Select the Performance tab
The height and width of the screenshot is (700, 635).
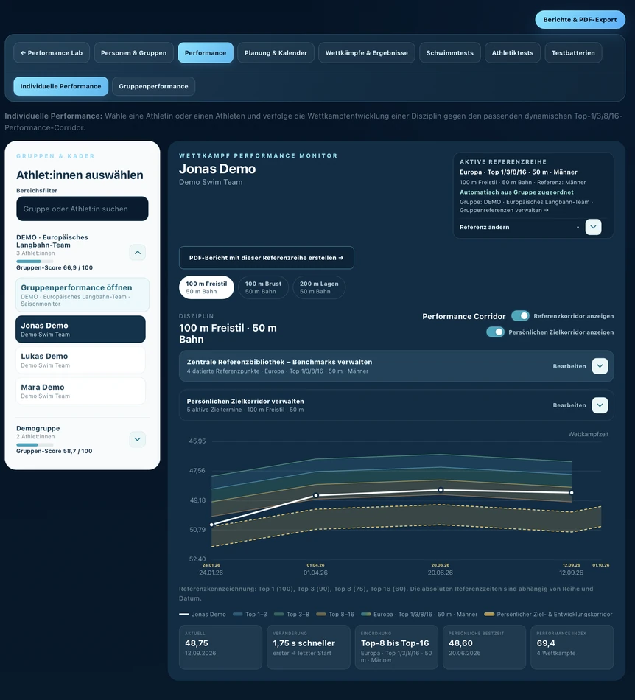pyautogui.click(x=206, y=52)
